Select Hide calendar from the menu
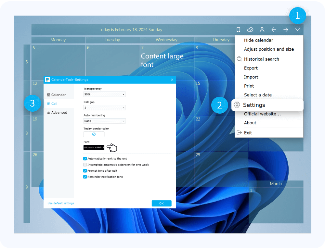The image size is (325, 248). [258, 40]
